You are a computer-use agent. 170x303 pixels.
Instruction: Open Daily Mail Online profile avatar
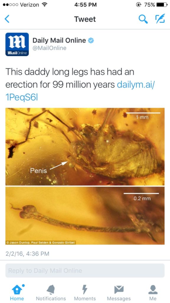tap(17, 44)
